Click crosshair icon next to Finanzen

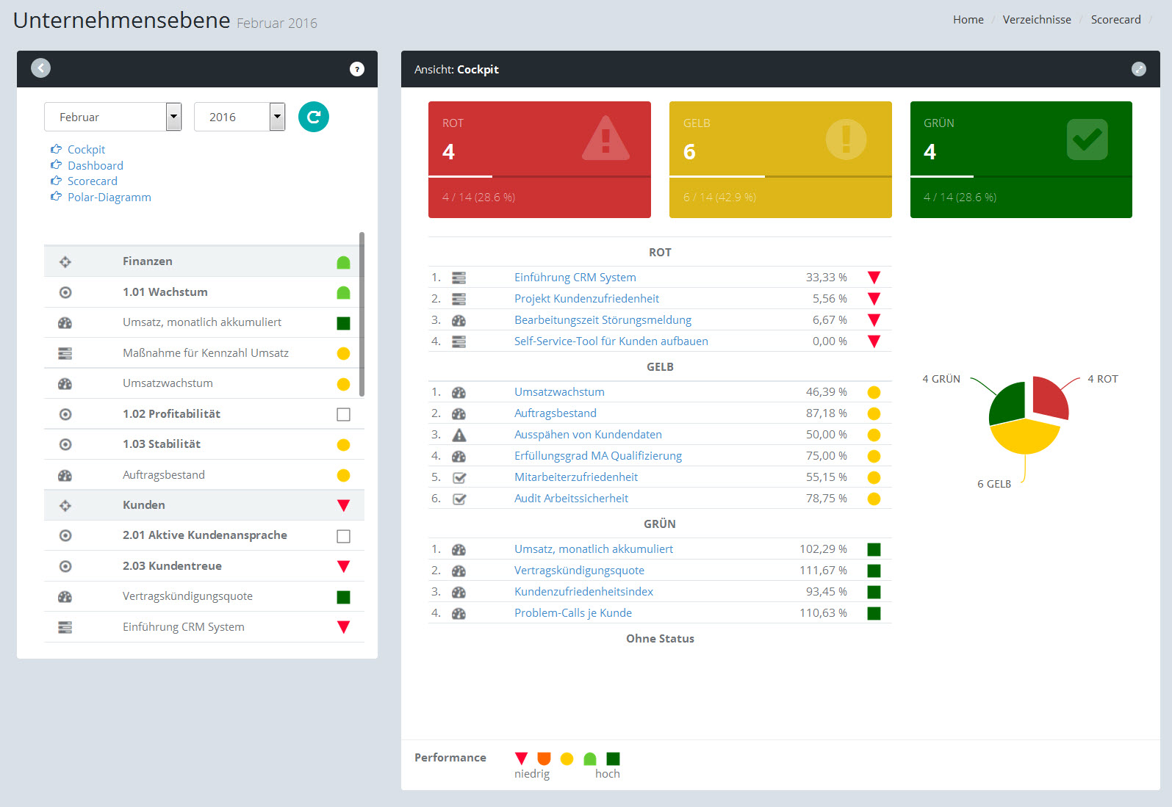pyautogui.click(x=65, y=262)
